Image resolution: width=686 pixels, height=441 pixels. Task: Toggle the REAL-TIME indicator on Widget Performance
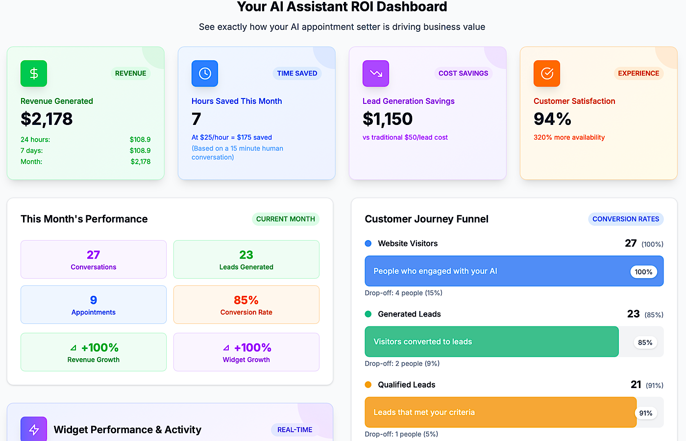pos(294,430)
